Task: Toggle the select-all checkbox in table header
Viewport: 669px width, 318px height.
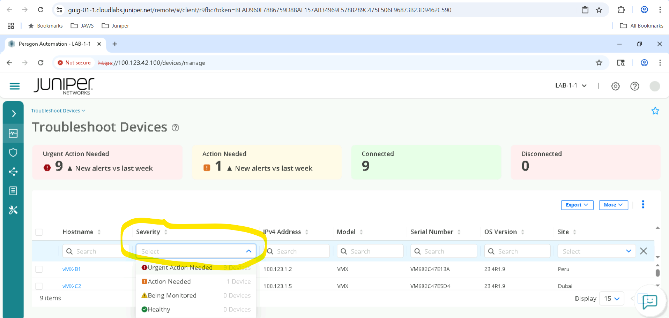Action: (x=39, y=232)
